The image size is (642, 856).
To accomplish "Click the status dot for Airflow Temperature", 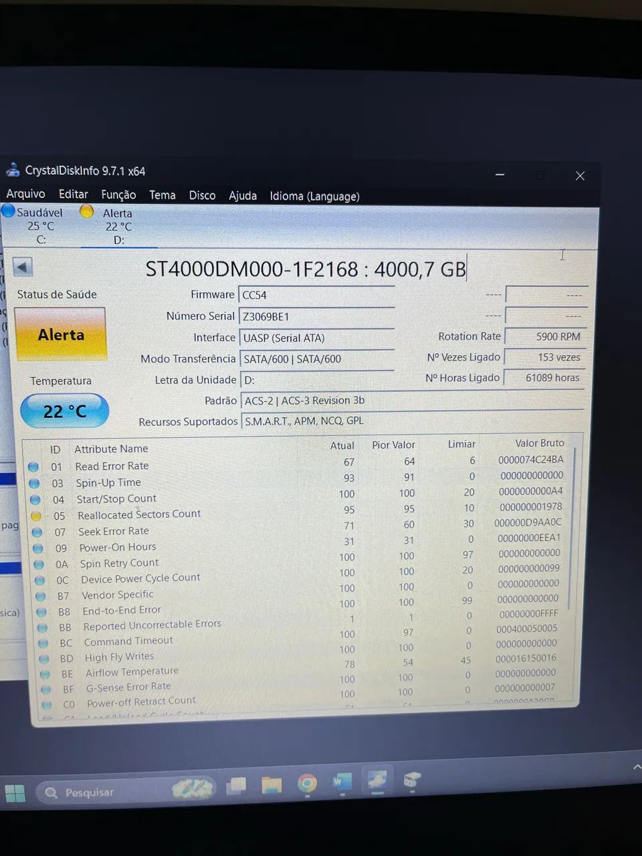I will tap(45, 674).
